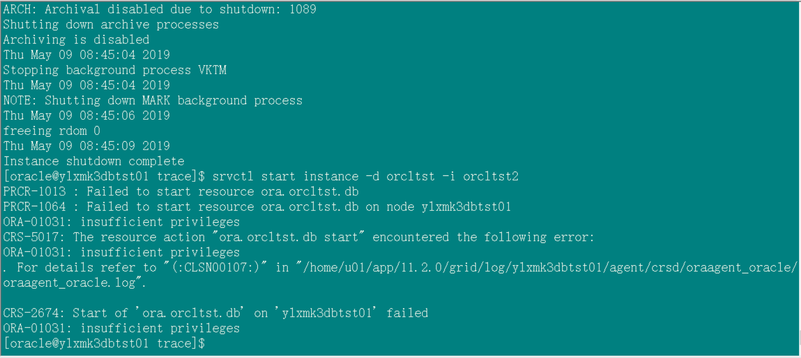Image resolution: width=801 pixels, height=358 pixels.
Task: Click the 08:45:06 timestamp line
Action: [x=87, y=116]
